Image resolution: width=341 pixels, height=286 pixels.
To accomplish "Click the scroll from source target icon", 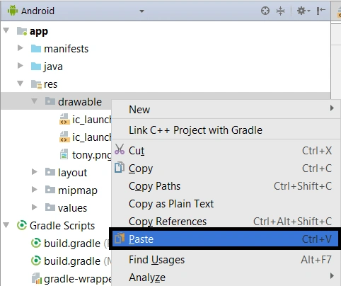I will coord(265,11).
